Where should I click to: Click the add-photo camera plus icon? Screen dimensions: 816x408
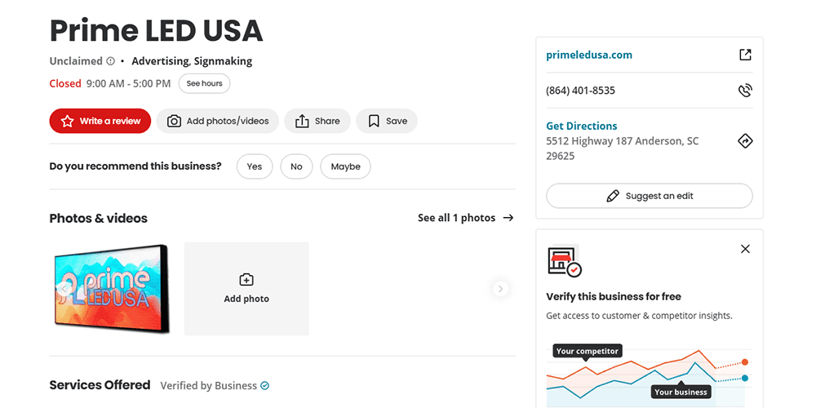246,280
